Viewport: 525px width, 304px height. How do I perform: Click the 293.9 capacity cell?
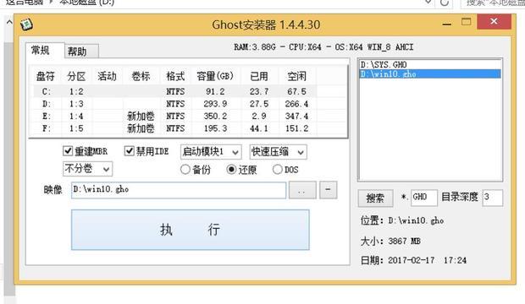point(215,104)
